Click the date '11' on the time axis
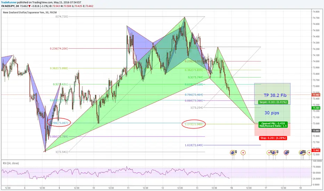This screenshot has height=191, width=324. 128,188
